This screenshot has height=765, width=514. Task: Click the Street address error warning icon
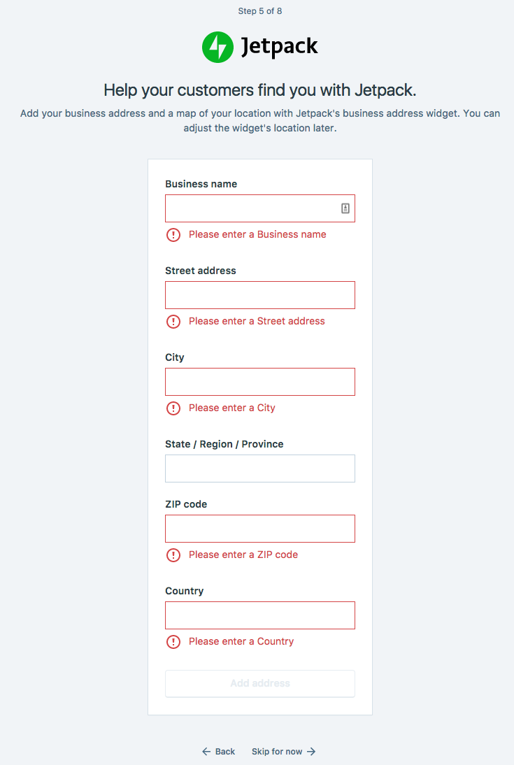click(173, 322)
